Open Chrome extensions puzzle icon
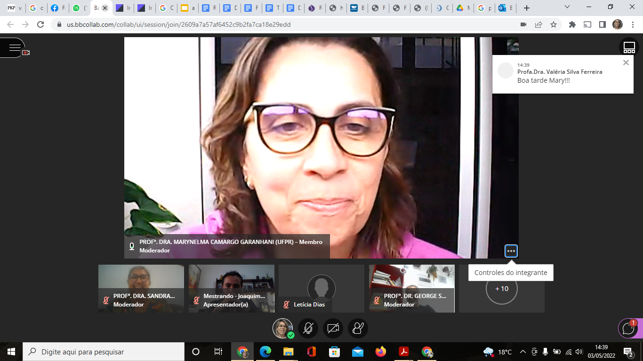This screenshot has width=643, height=361. point(572,24)
